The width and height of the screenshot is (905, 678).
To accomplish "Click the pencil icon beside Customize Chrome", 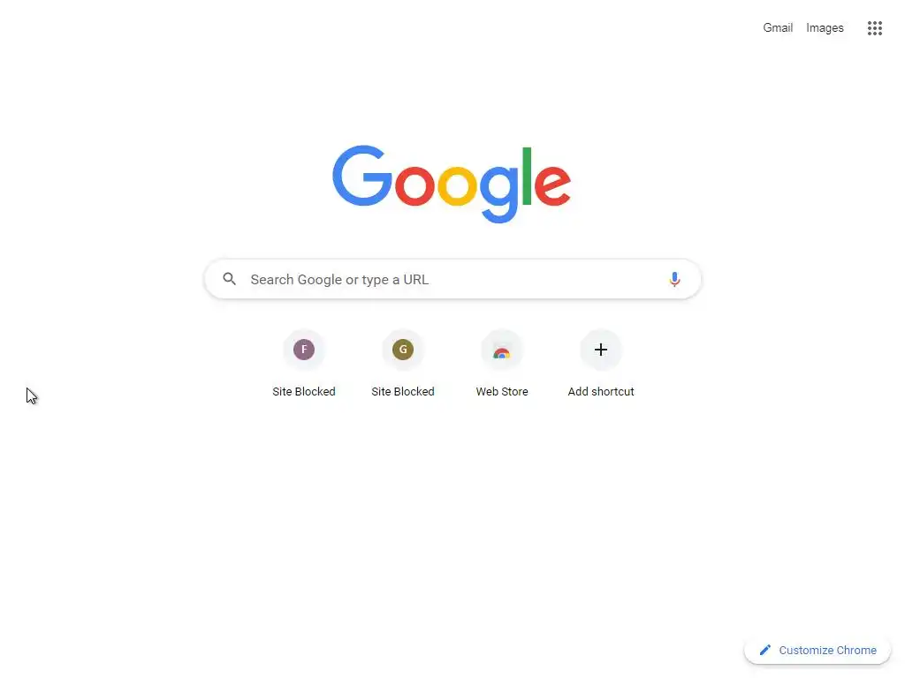I will [x=764, y=650].
